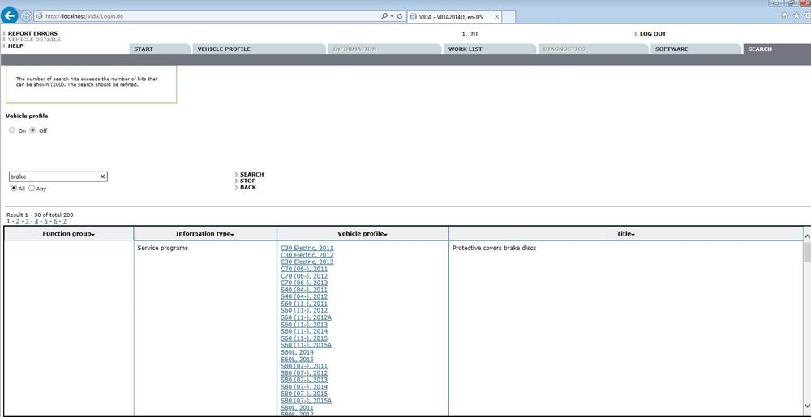
Task: Open the browser favorites star icon
Action: click(x=796, y=15)
